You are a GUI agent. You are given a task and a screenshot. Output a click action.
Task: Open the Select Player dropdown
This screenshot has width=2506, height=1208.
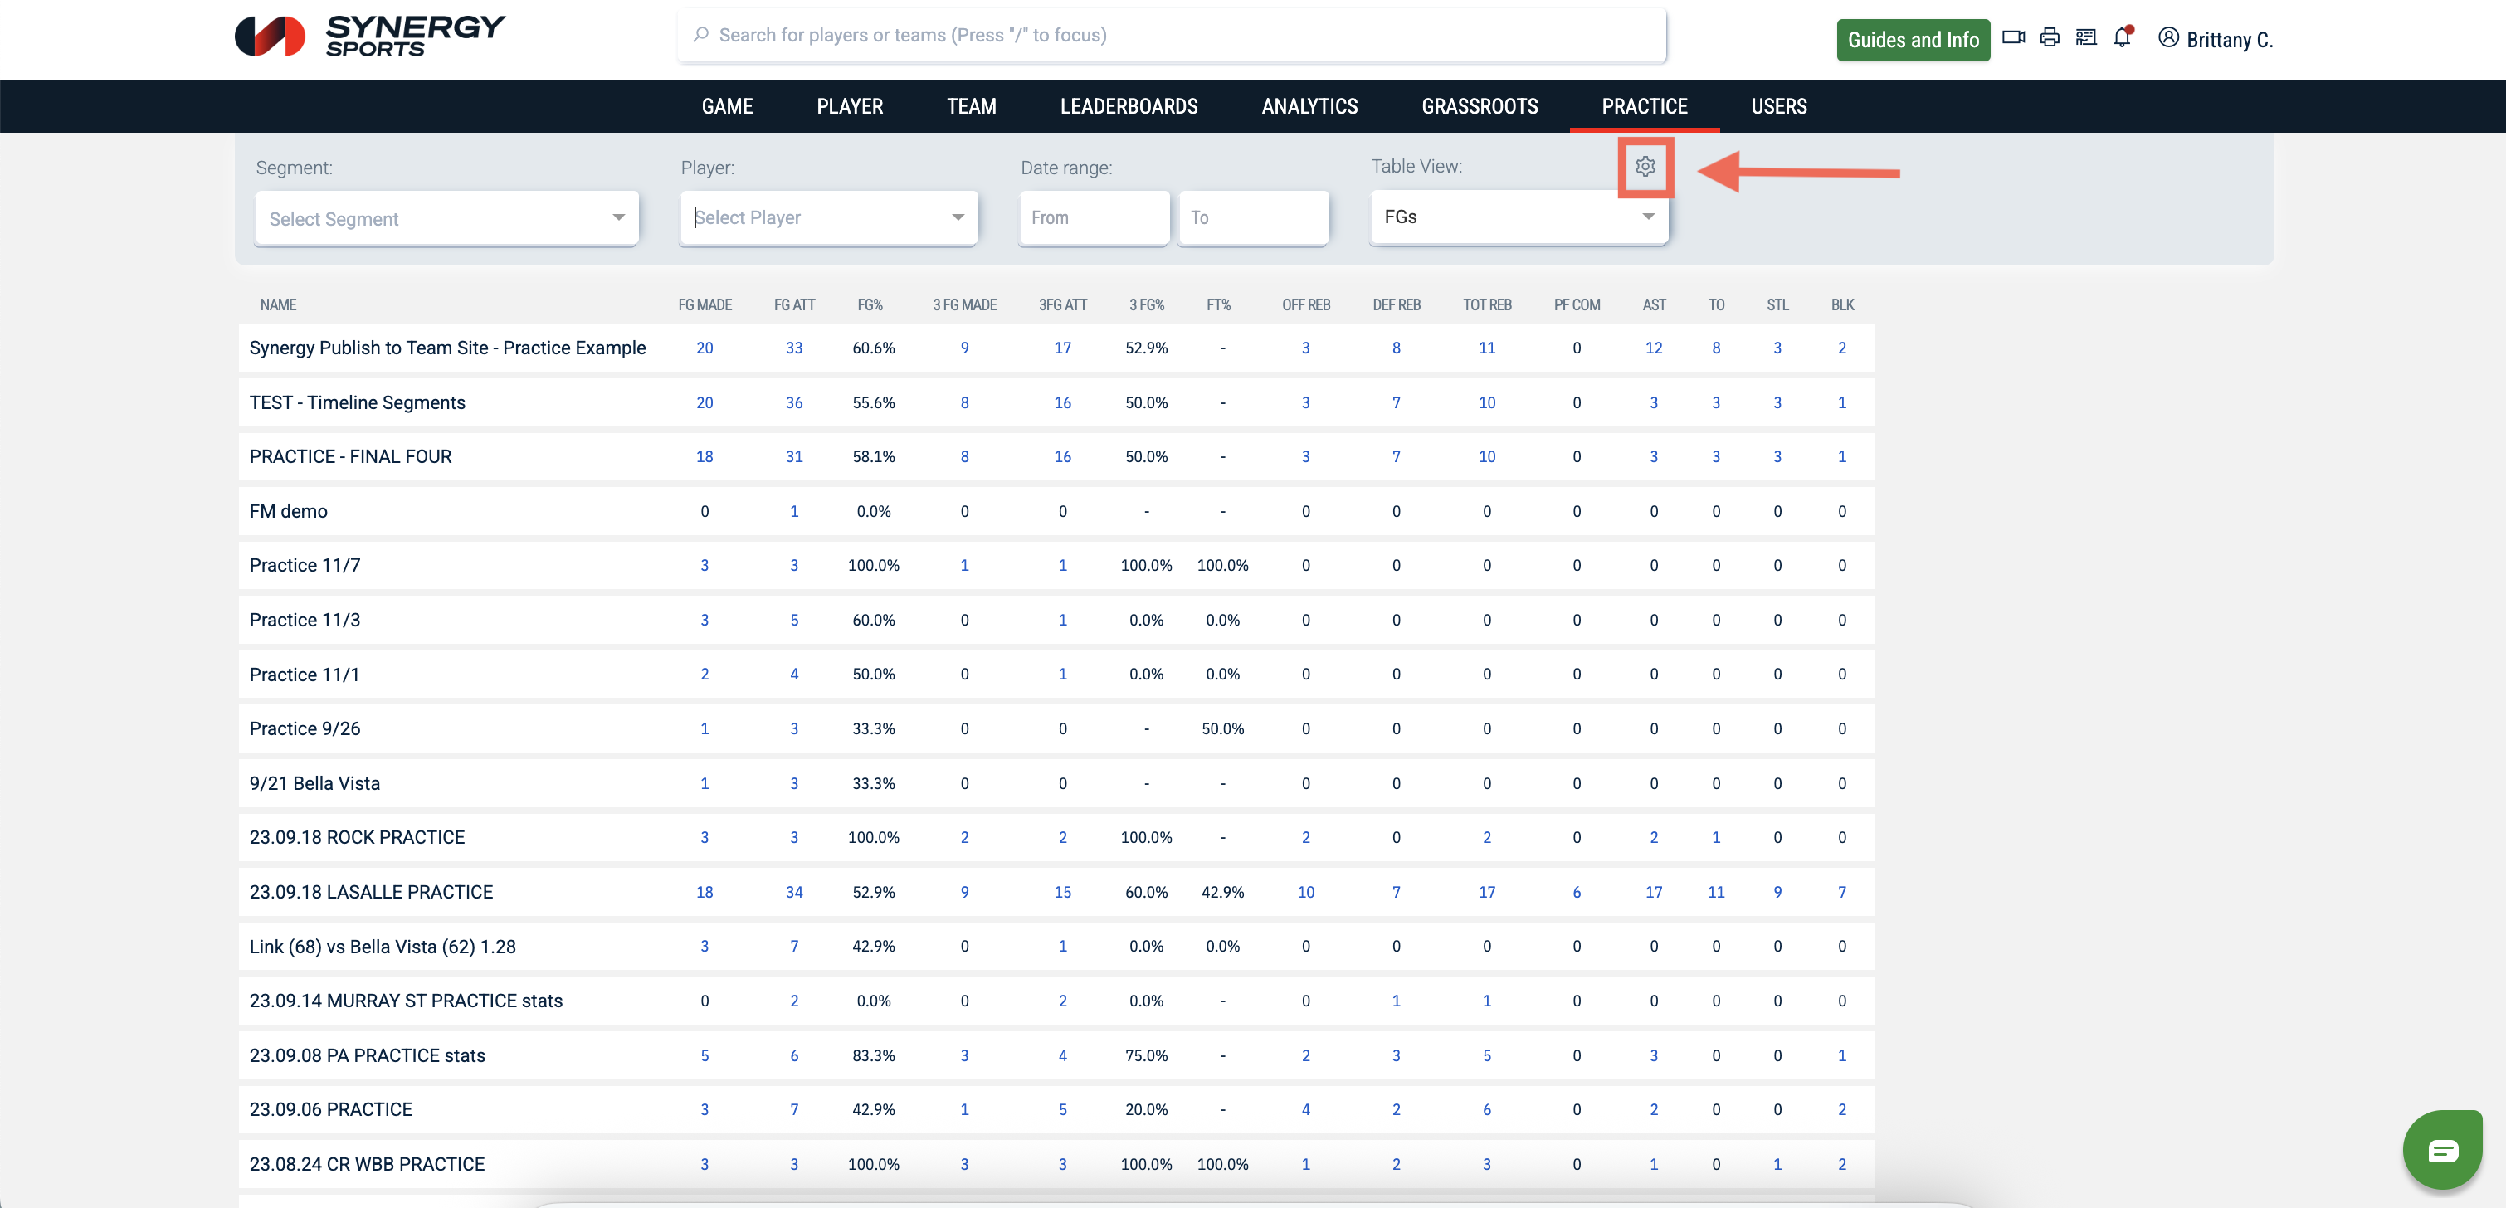pyautogui.click(x=829, y=218)
